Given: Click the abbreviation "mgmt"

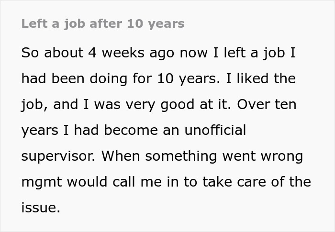Looking at the screenshot, I should (43, 182).
